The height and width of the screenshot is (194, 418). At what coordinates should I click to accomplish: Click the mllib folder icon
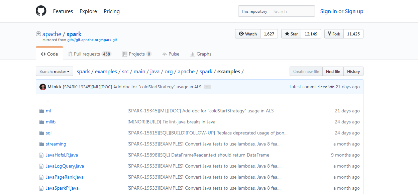tap(41, 122)
